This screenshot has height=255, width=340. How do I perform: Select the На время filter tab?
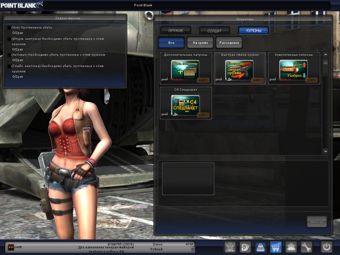tap(200, 43)
